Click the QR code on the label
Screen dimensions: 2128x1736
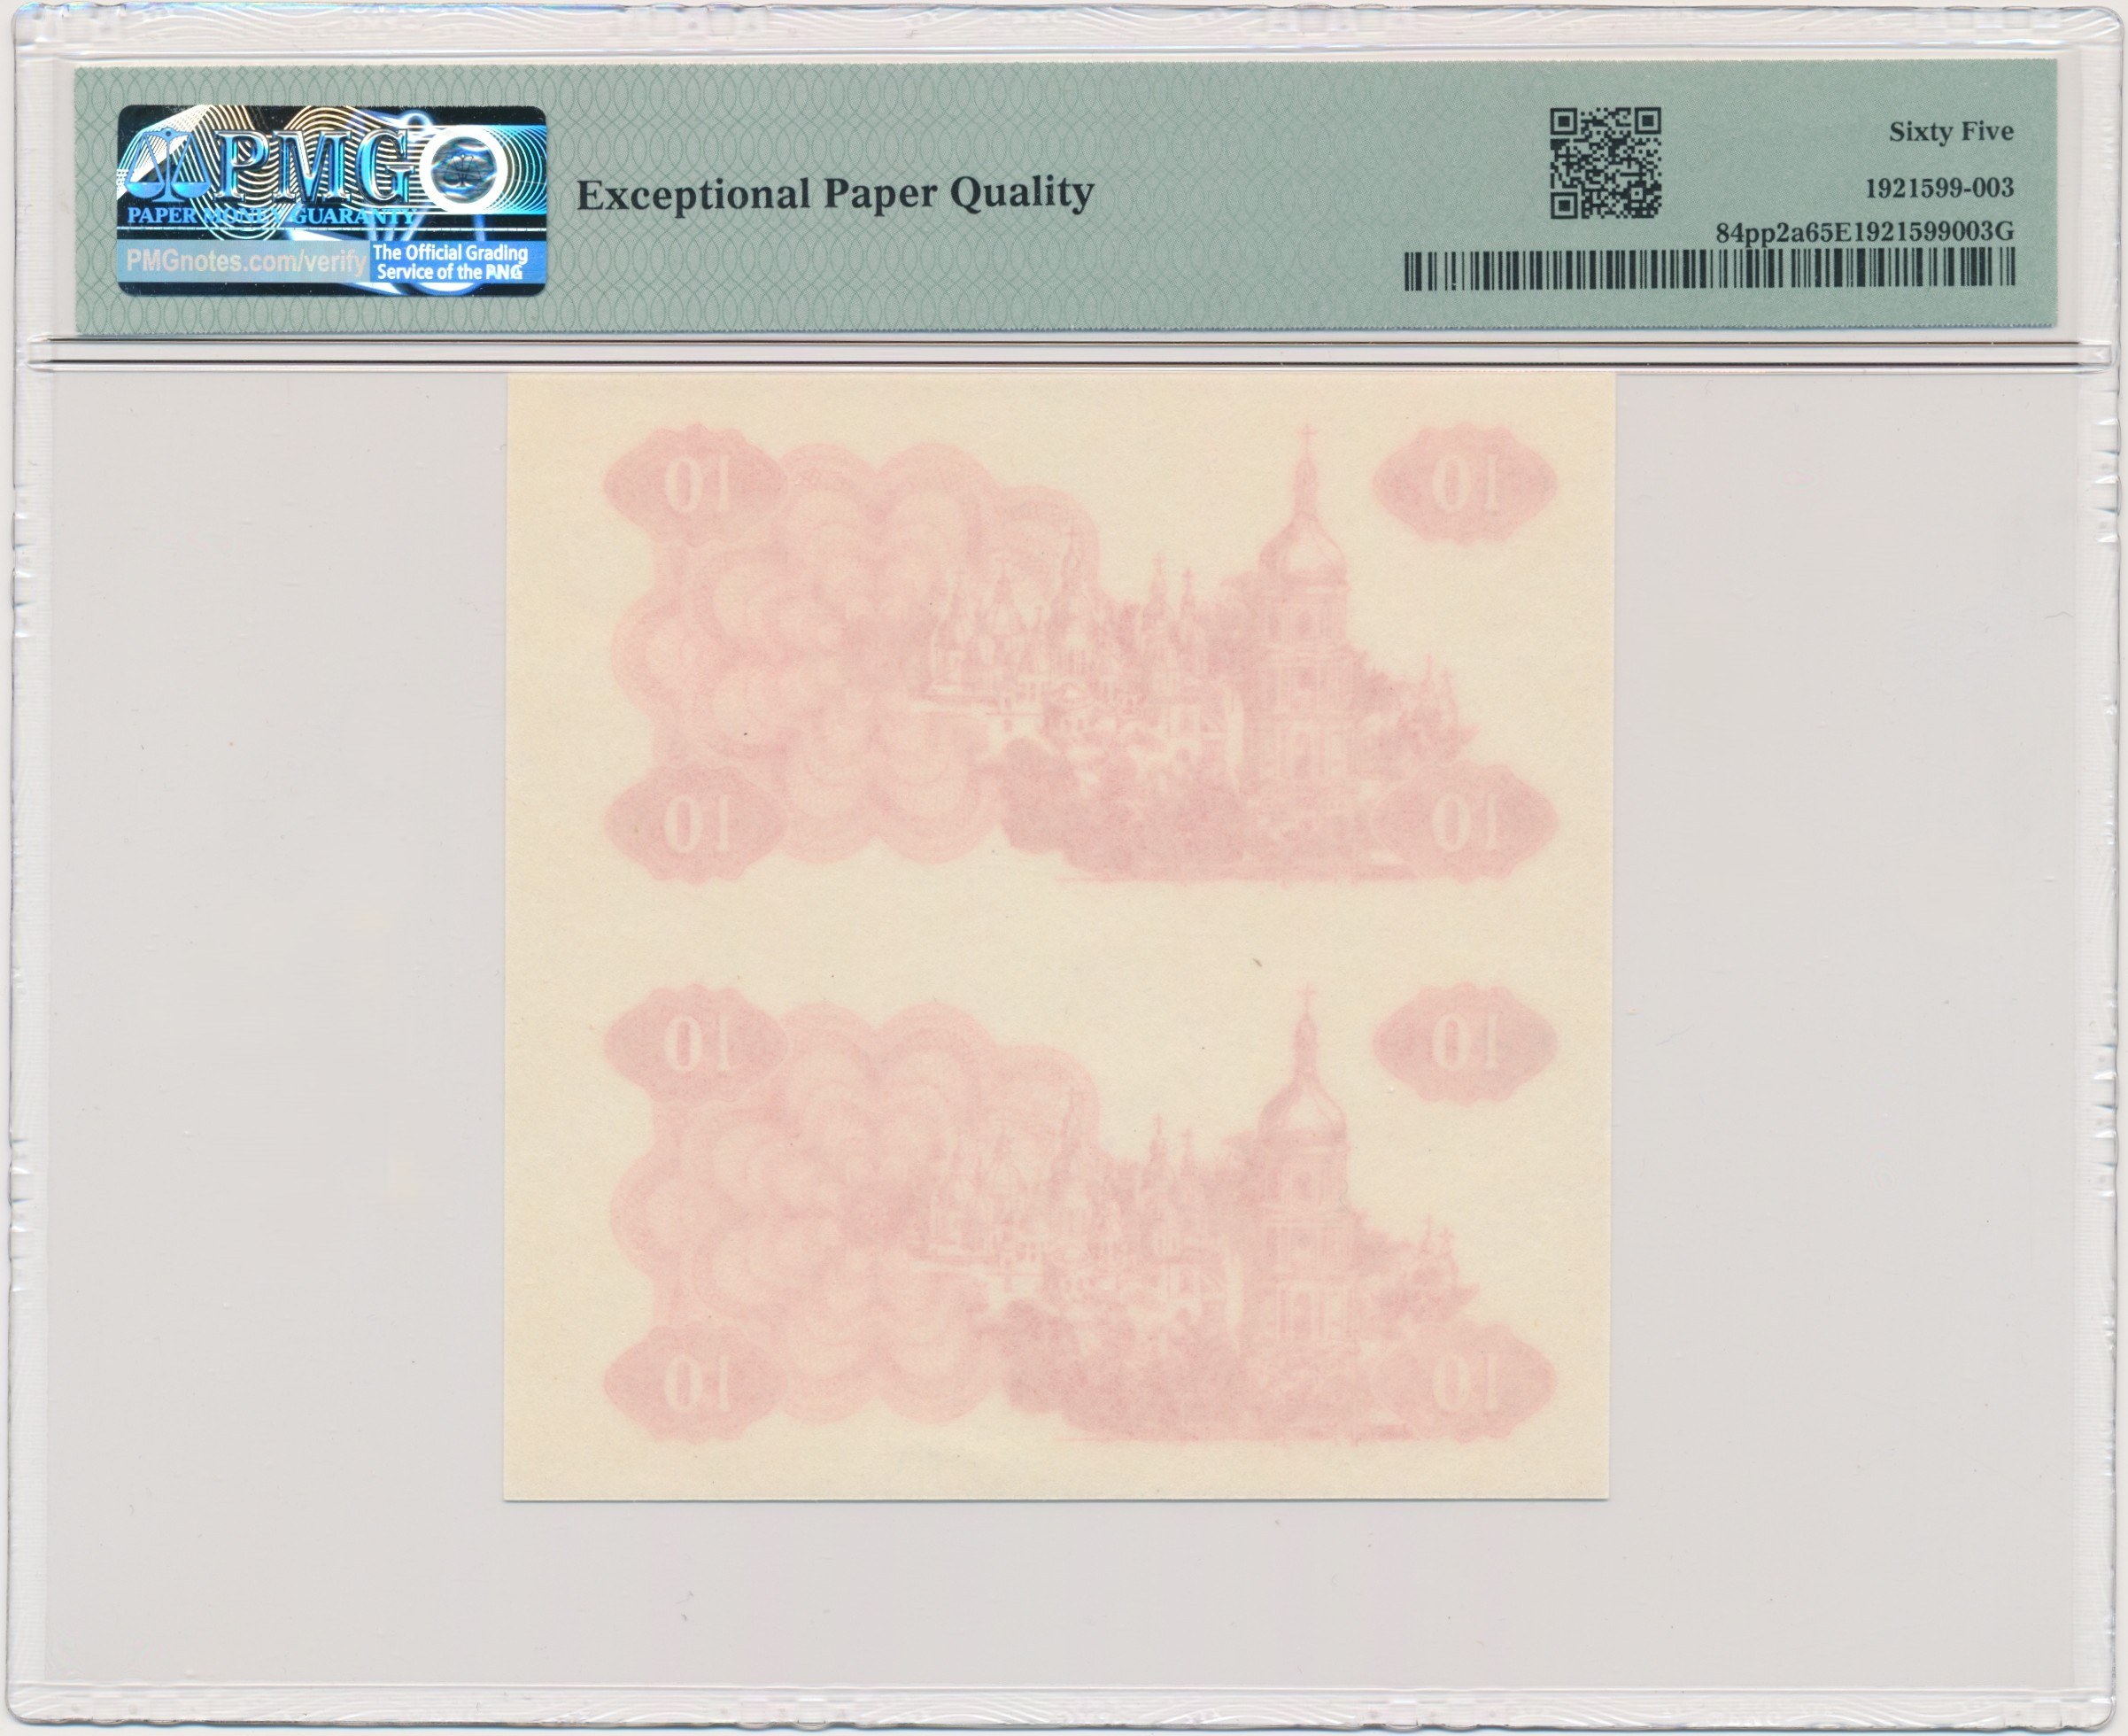coord(1605,164)
